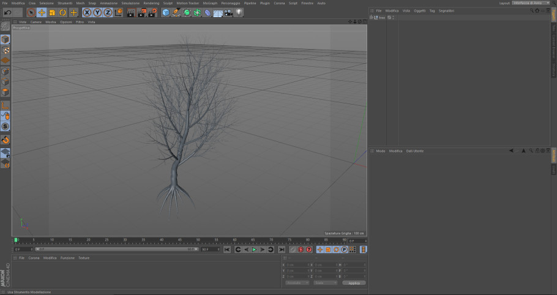Click the blue Bend deformer icon
Image resolution: width=557 pixels, height=295 pixels.
point(207,13)
